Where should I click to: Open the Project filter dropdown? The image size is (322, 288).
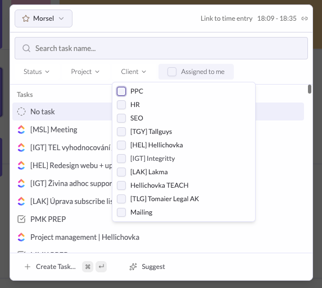click(x=85, y=72)
